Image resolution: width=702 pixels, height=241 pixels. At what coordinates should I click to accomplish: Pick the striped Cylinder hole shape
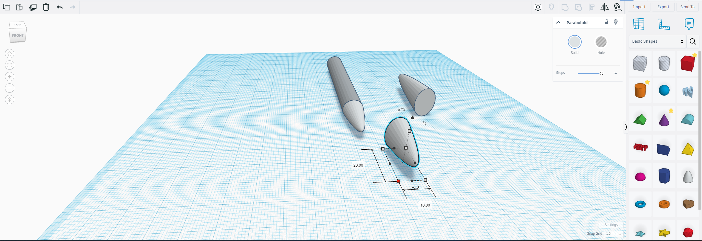664,63
